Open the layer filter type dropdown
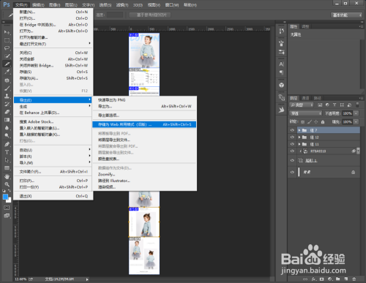Viewport: 366px width, 283px height. pos(302,105)
